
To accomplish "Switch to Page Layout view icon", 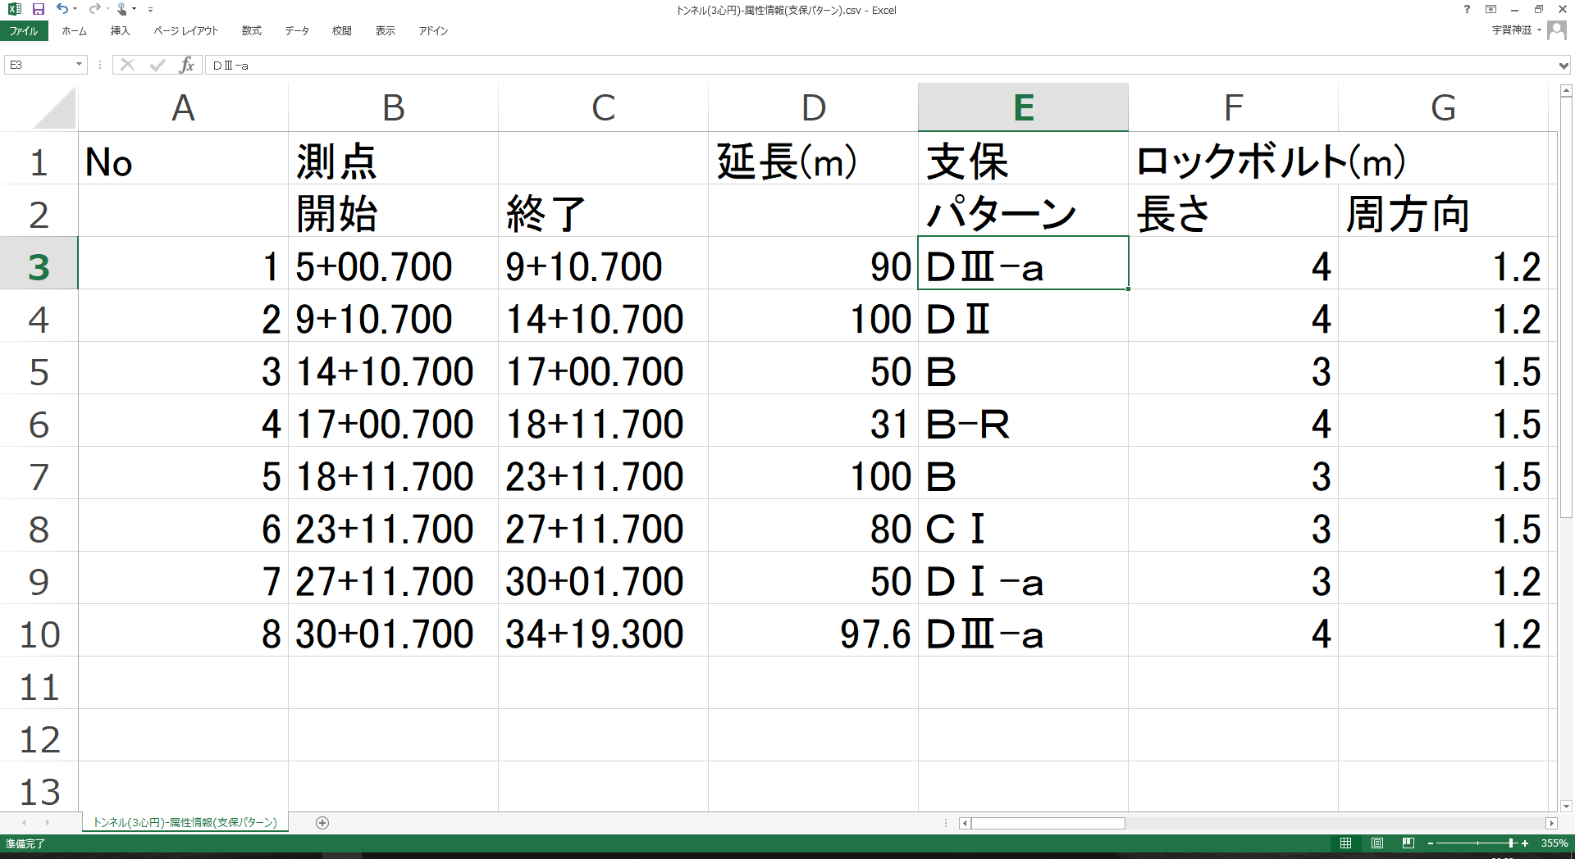I will click(x=1377, y=843).
